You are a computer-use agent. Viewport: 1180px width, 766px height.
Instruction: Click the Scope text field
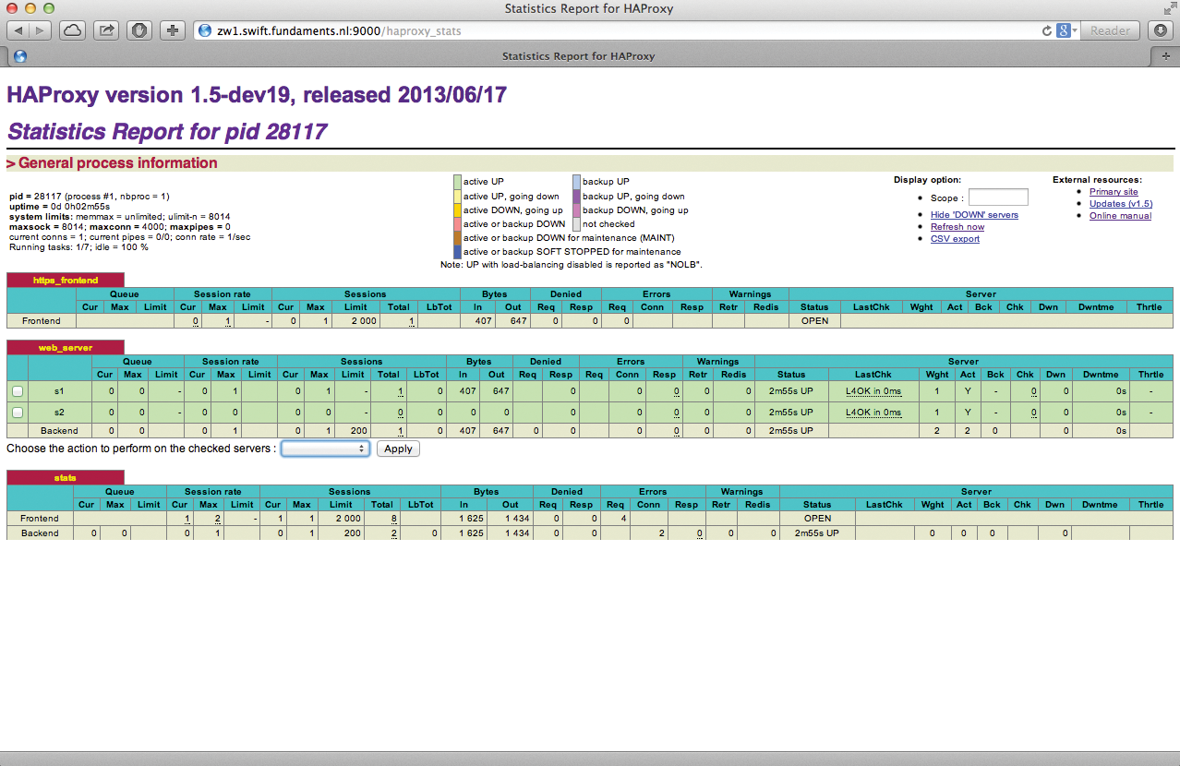997,197
